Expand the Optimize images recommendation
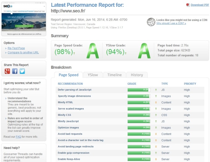 point(68,128)
